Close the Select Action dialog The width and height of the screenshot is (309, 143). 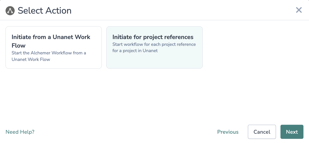(x=299, y=10)
